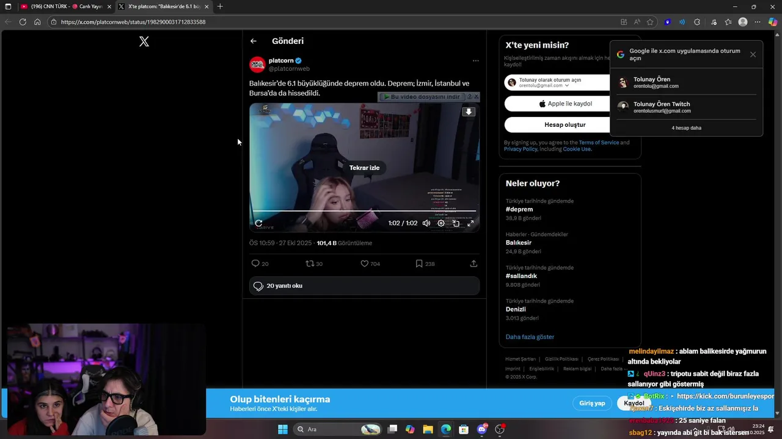Click the address bar URL
This screenshot has height=439, width=782.
tap(133, 22)
